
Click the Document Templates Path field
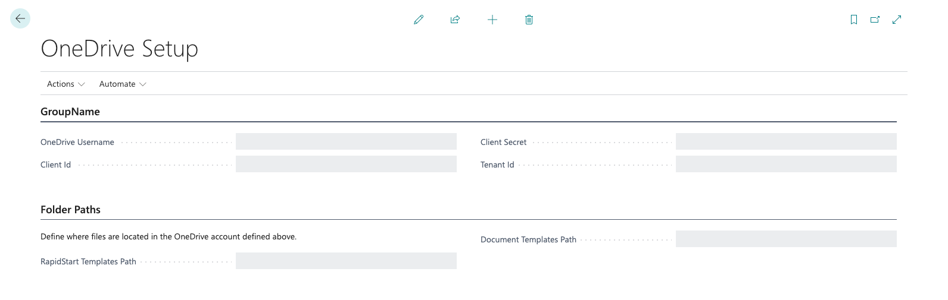coord(786,239)
